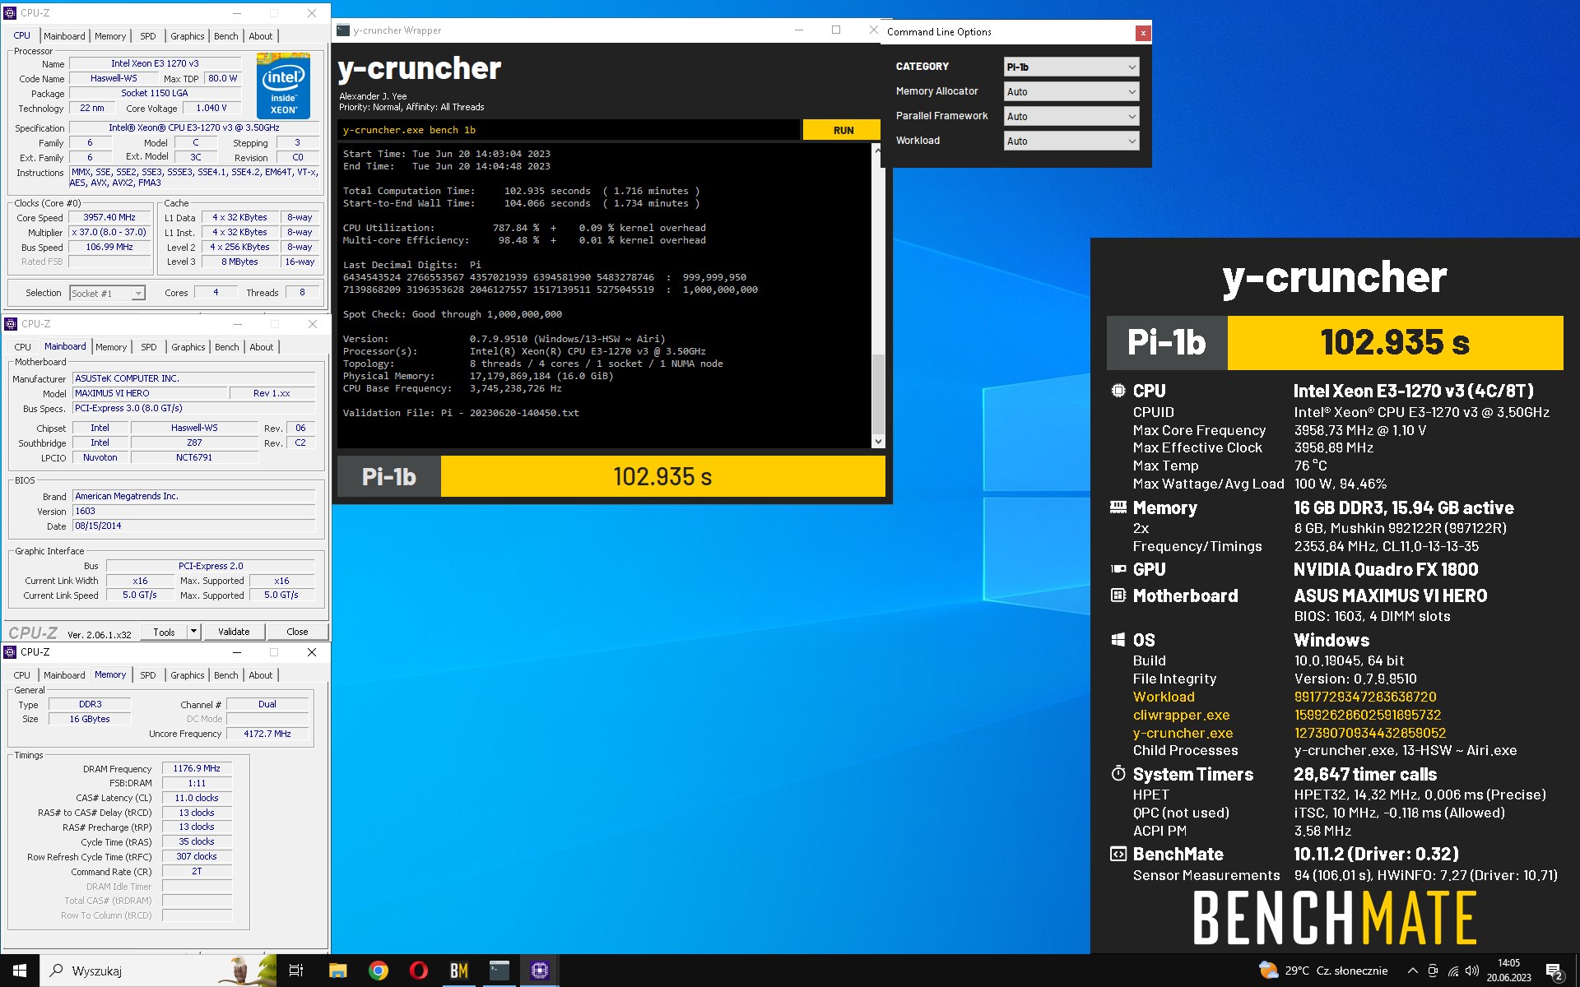The image size is (1580, 987).
Task: Select Bench tab in bottom CPU-Z window
Action: pyautogui.click(x=226, y=675)
